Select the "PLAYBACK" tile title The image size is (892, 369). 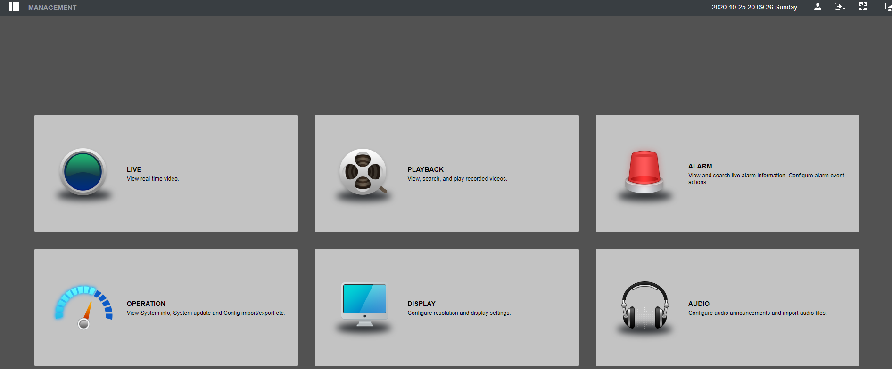426,169
